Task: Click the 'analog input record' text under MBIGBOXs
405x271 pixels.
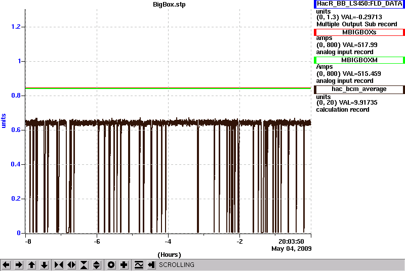Action: 345,52
